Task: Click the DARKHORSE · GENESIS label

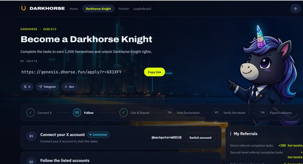Action: tap(38, 29)
